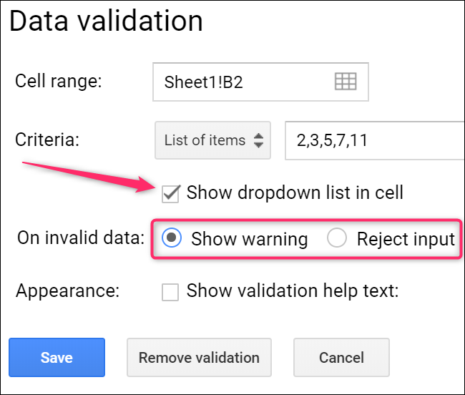Image resolution: width=465 pixels, height=395 pixels.
Task: Click the "Criteria:" label
Action: 47,140
